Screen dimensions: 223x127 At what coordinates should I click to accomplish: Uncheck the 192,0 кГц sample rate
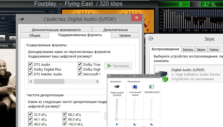(64, 124)
